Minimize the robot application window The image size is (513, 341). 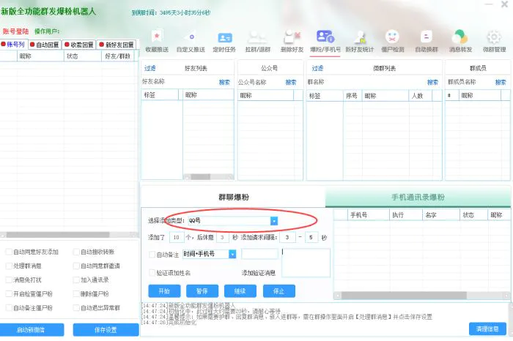pos(489,4)
